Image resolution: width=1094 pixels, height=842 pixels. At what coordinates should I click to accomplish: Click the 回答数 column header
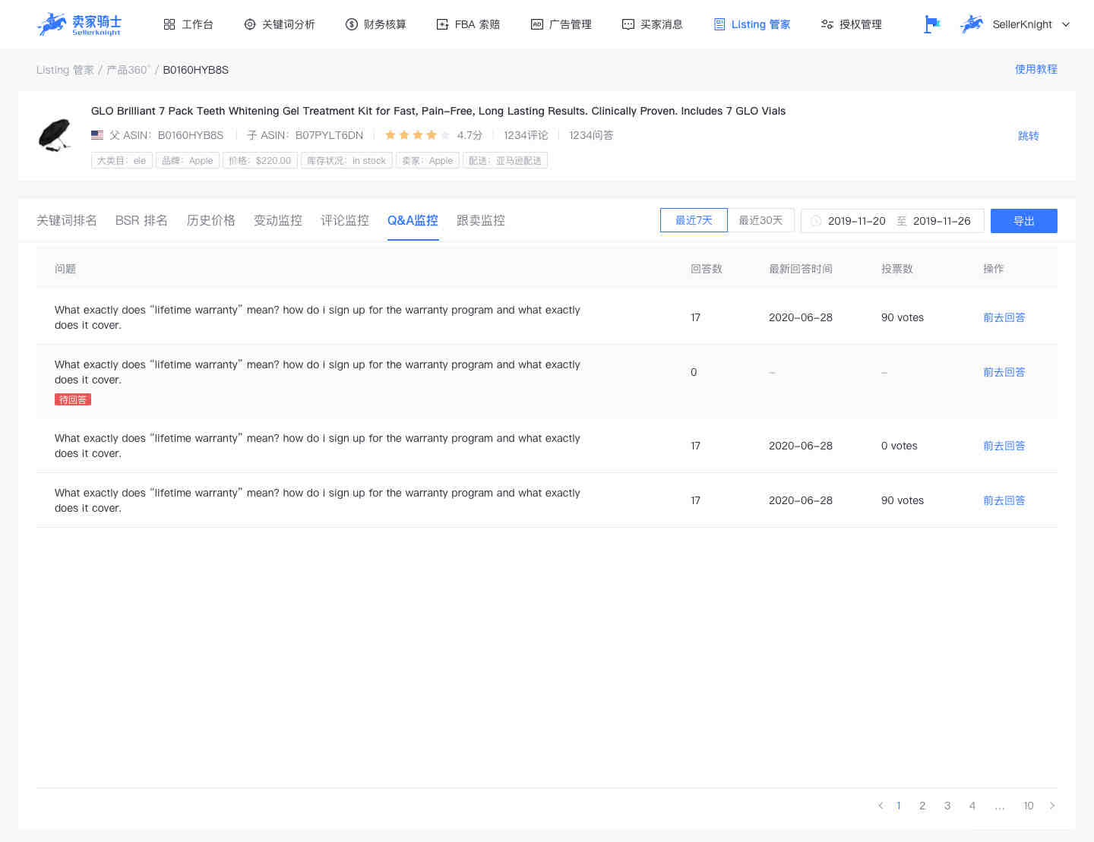(x=707, y=269)
